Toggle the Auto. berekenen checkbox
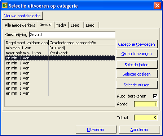The image size is (163, 136). point(155,96)
